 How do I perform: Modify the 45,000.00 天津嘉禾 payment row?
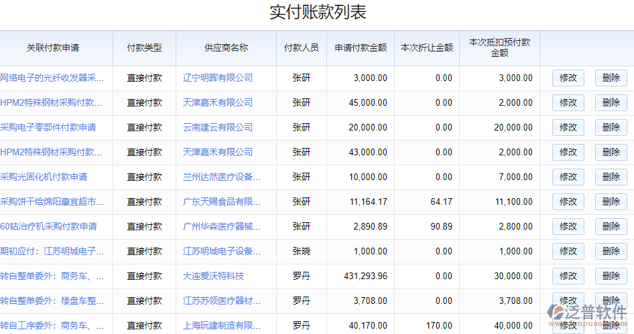click(x=568, y=102)
